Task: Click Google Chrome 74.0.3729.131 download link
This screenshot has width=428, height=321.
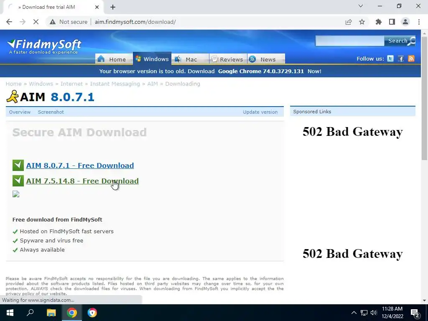Action: pyautogui.click(x=261, y=71)
